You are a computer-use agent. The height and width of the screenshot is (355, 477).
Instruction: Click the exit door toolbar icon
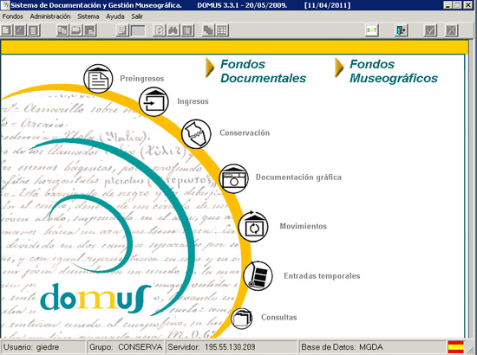click(401, 30)
